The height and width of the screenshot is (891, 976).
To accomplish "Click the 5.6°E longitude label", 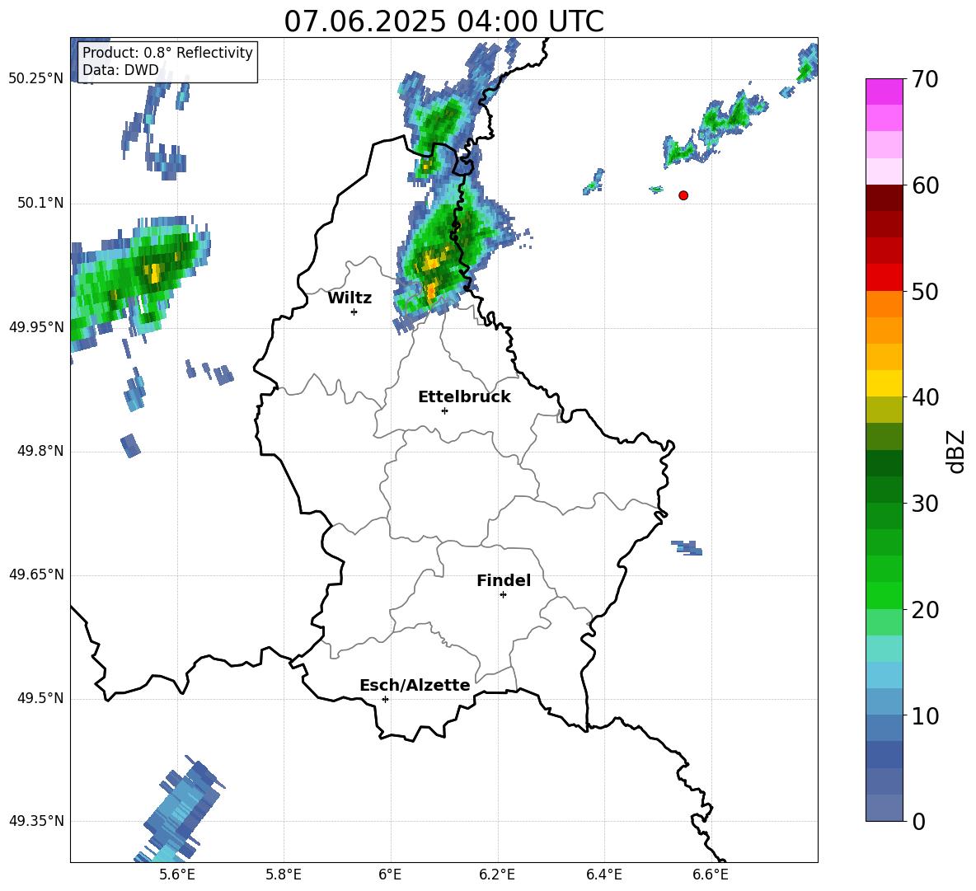I will coord(177,875).
